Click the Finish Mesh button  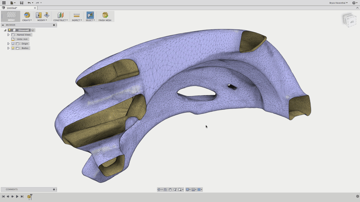click(105, 16)
